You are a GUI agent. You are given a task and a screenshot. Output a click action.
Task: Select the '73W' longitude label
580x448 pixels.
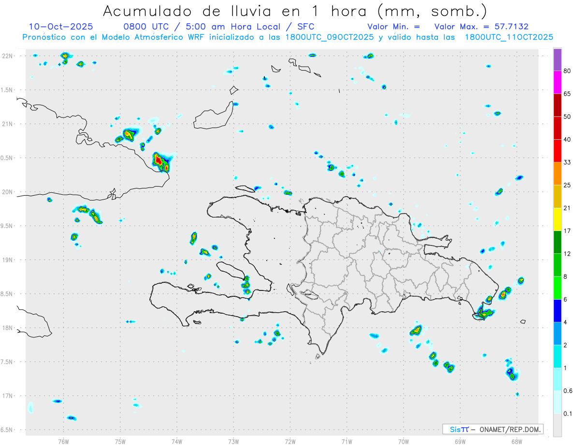tap(233, 441)
